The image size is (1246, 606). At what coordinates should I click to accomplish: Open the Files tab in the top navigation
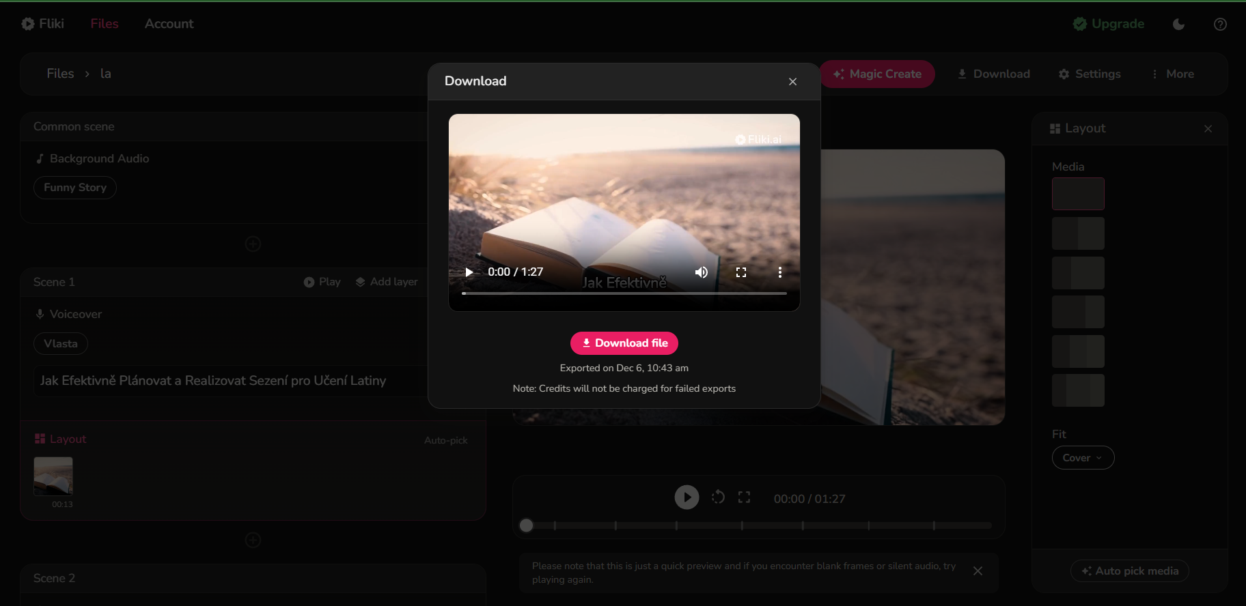point(105,24)
